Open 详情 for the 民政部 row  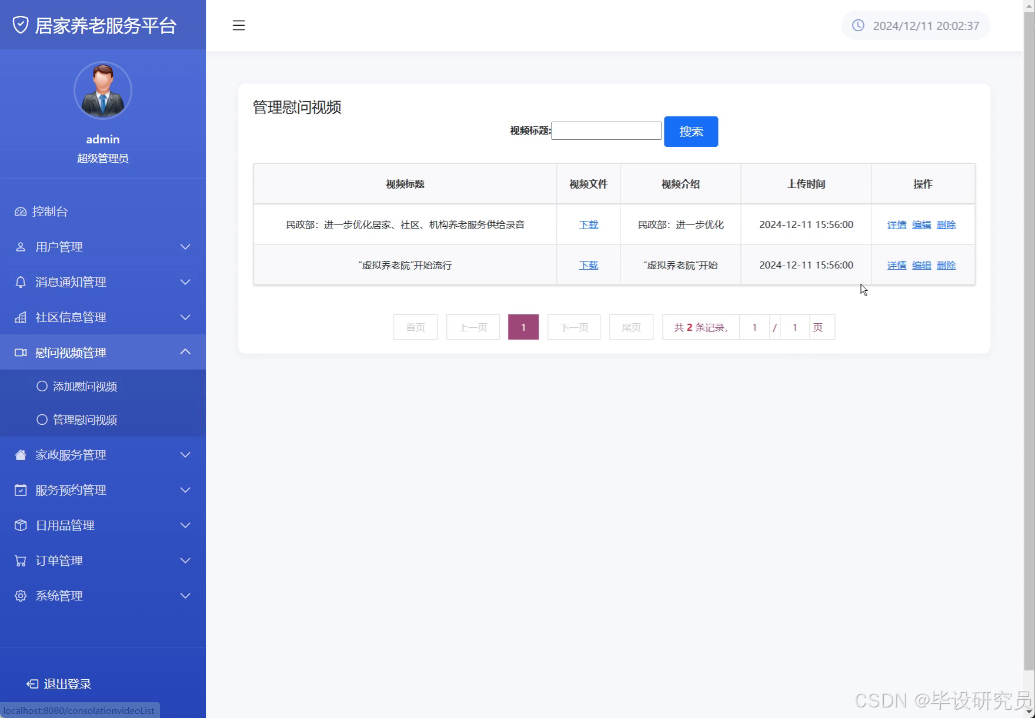[897, 224]
